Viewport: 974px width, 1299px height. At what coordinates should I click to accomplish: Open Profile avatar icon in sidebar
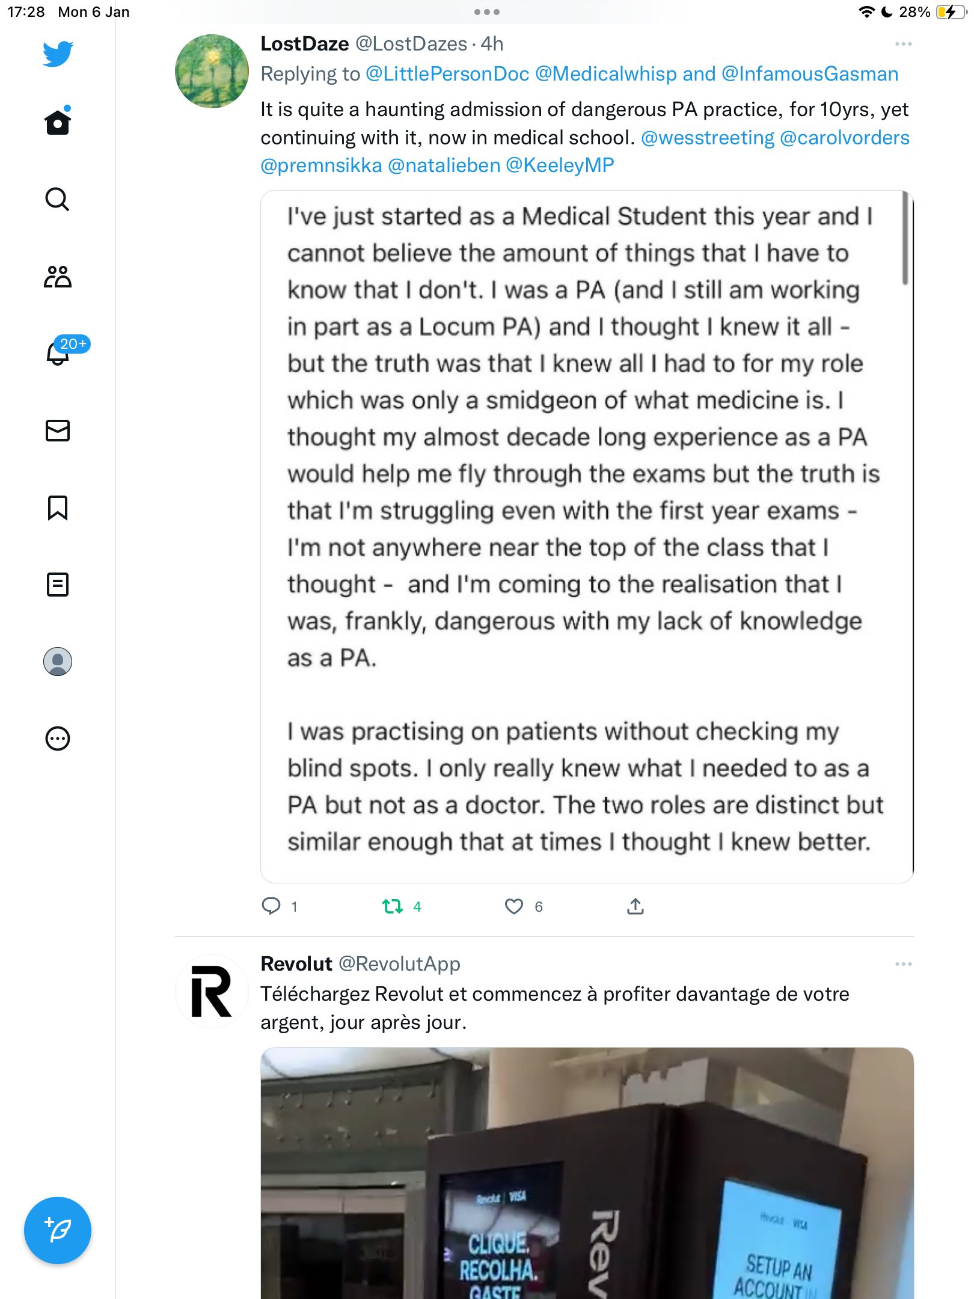coord(58,662)
